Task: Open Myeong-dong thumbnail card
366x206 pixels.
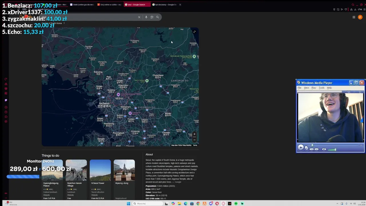Action: click(124, 170)
